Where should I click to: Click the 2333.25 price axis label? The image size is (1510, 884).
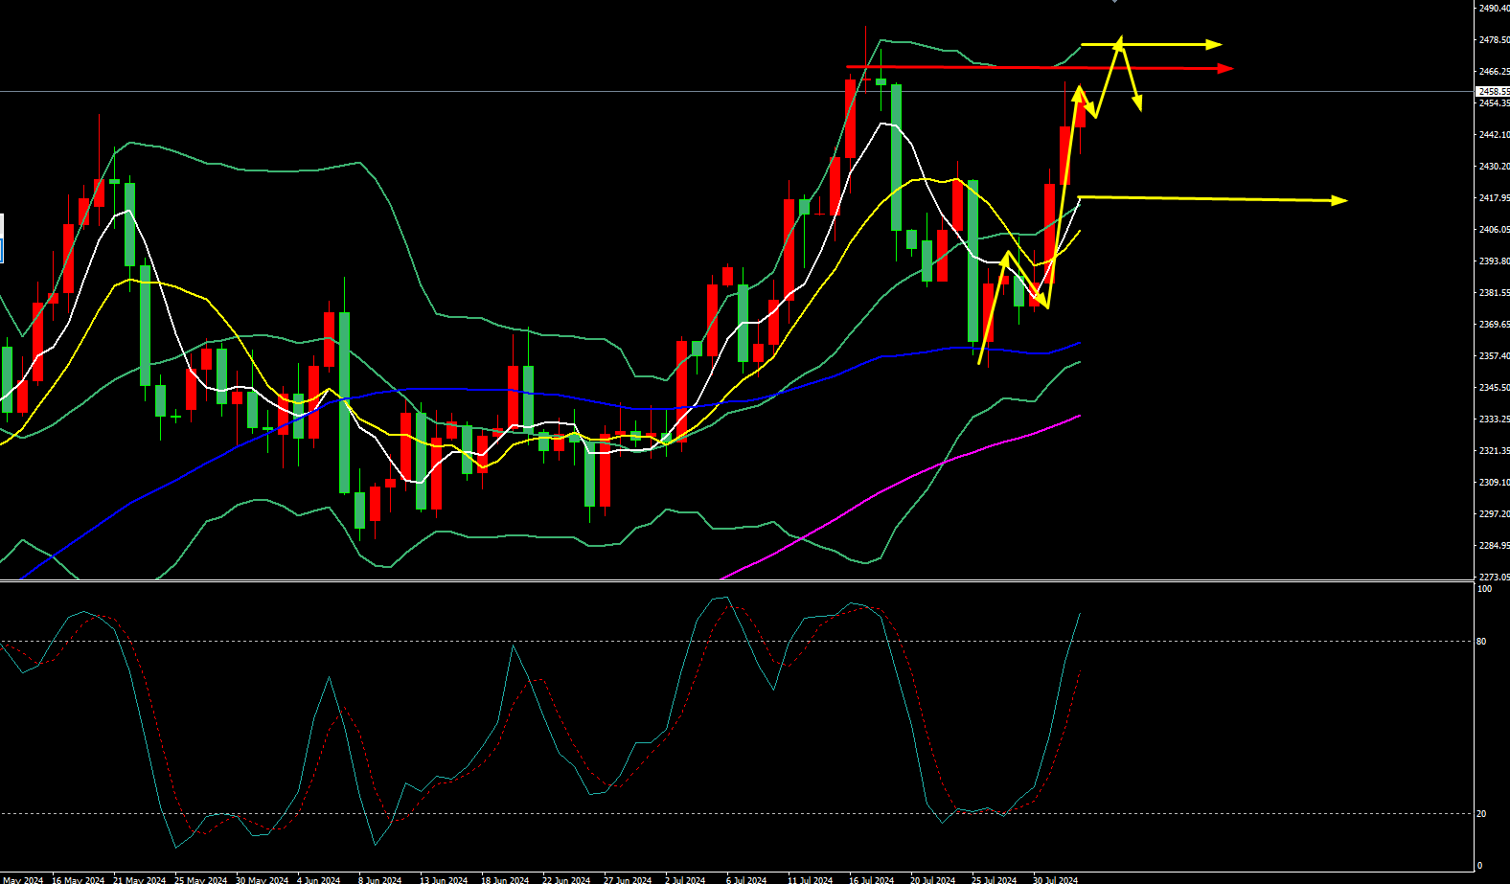coord(1495,419)
